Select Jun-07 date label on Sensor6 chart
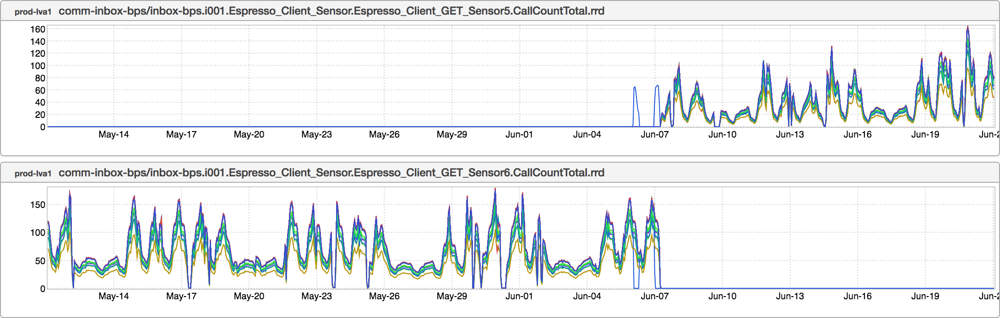The height and width of the screenshot is (318, 1000). tap(654, 296)
